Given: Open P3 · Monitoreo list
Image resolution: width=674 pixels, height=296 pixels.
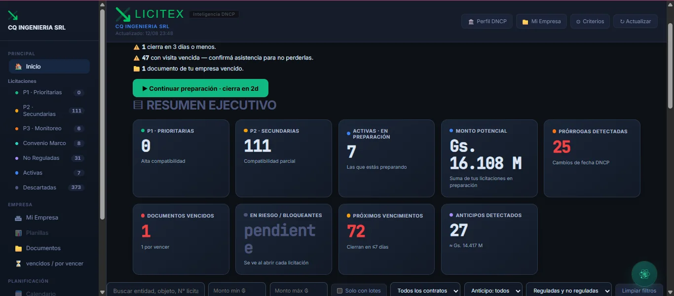Looking at the screenshot, I should click(49, 128).
